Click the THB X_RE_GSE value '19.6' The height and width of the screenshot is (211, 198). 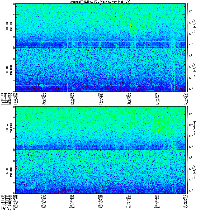(x=44, y=94)
